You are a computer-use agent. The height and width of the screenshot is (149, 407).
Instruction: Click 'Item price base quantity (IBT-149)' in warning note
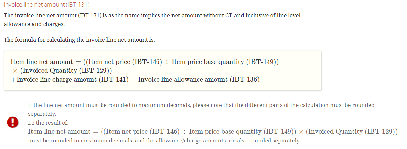(241, 132)
